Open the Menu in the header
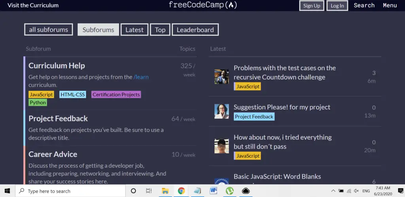The width and height of the screenshot is (405, 197). click(x=390, y=5)
